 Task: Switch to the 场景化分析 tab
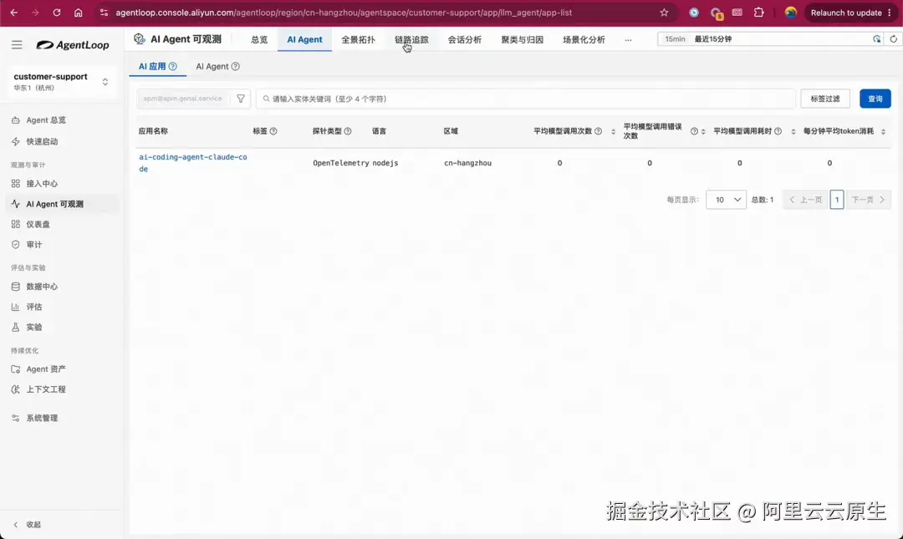584,39
